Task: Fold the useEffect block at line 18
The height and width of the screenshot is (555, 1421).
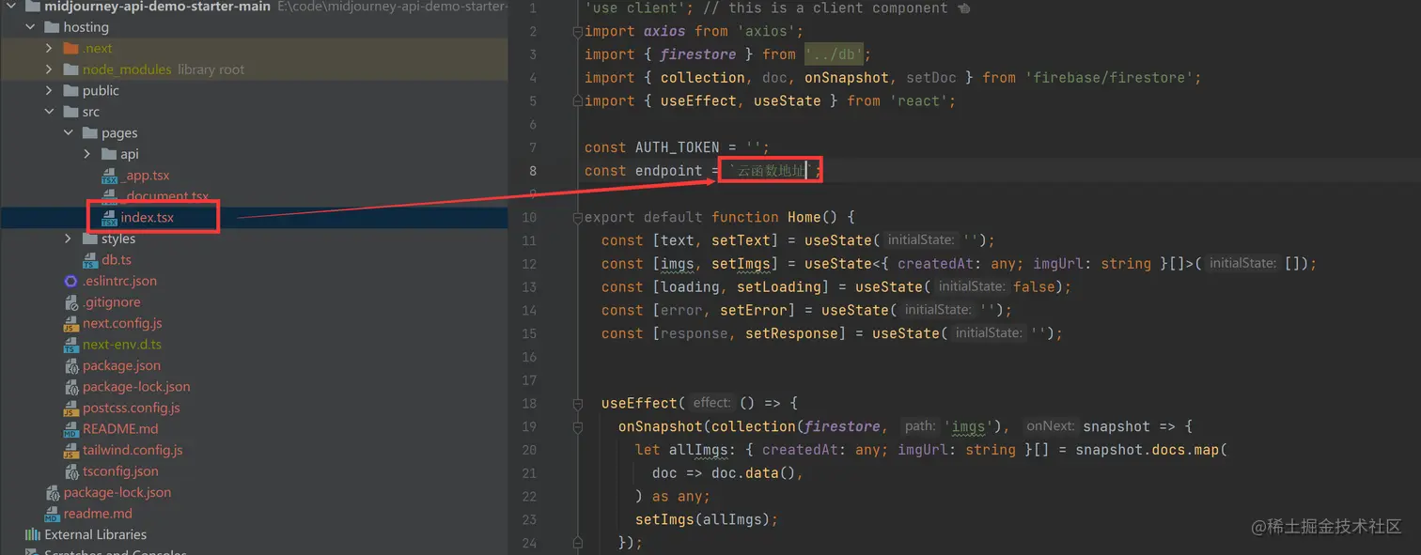Action: tap(578, 403)
